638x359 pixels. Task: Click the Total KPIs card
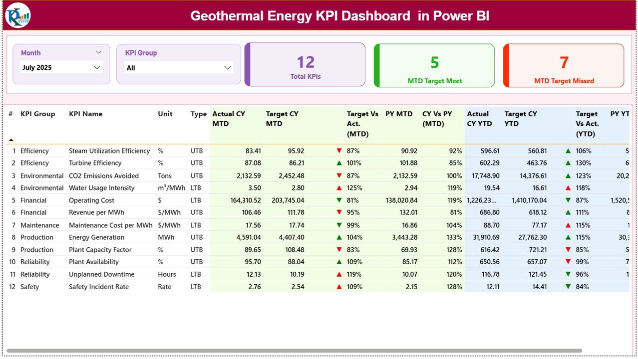(305, 65)
